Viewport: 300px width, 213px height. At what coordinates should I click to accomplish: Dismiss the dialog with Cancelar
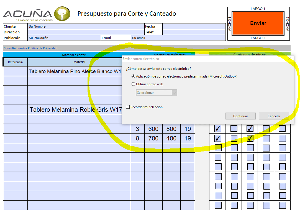tap(274, 116)
